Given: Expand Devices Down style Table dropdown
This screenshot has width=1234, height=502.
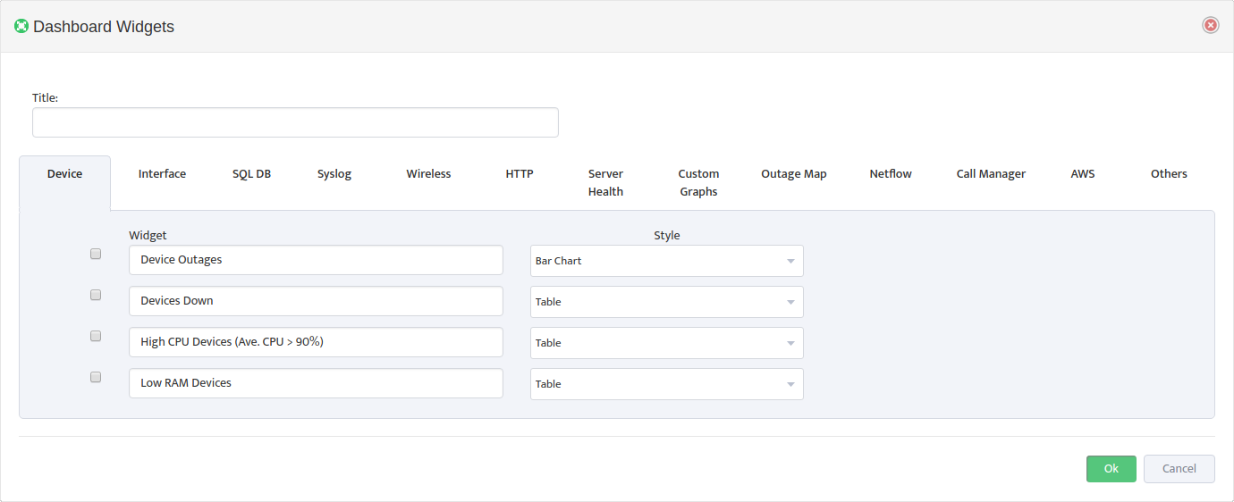Looking at the screenshot, I should (667, 302).
